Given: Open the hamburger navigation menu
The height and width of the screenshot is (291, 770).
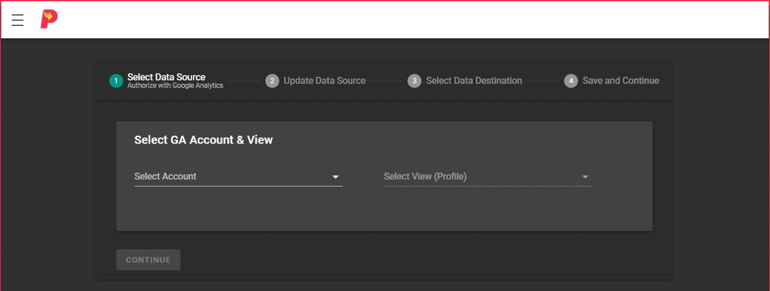Looking at the screenshot, I should click(x=18, y=20).
